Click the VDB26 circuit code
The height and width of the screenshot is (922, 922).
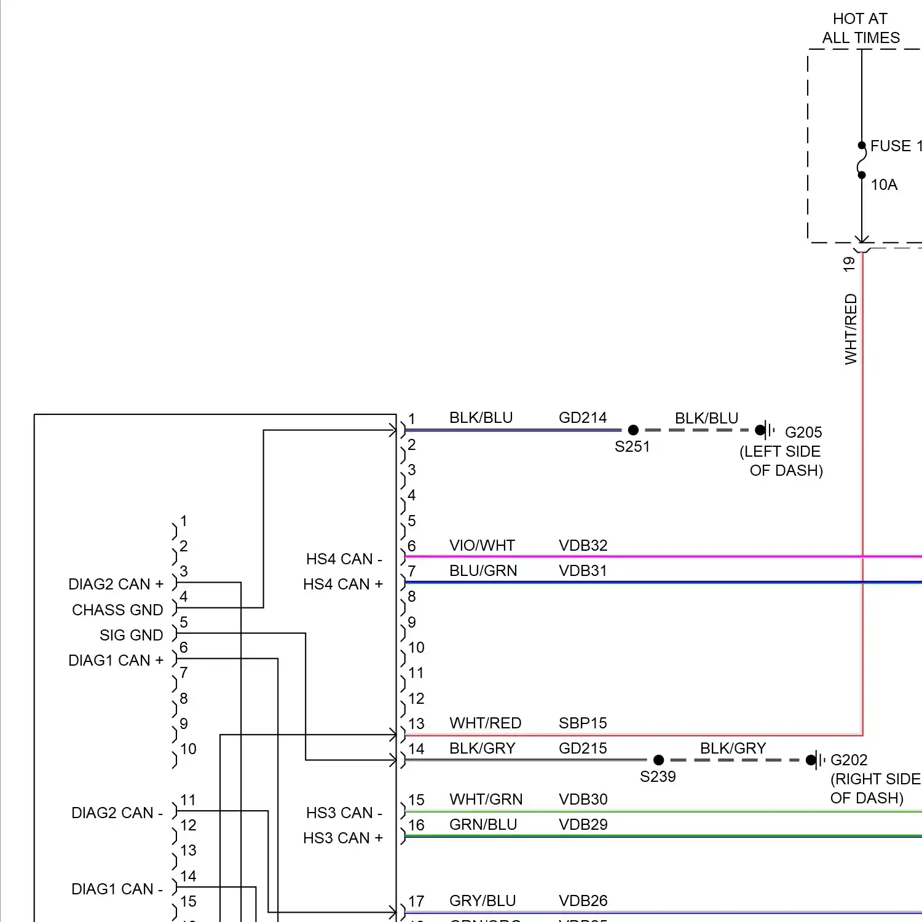tap(583, 900)
